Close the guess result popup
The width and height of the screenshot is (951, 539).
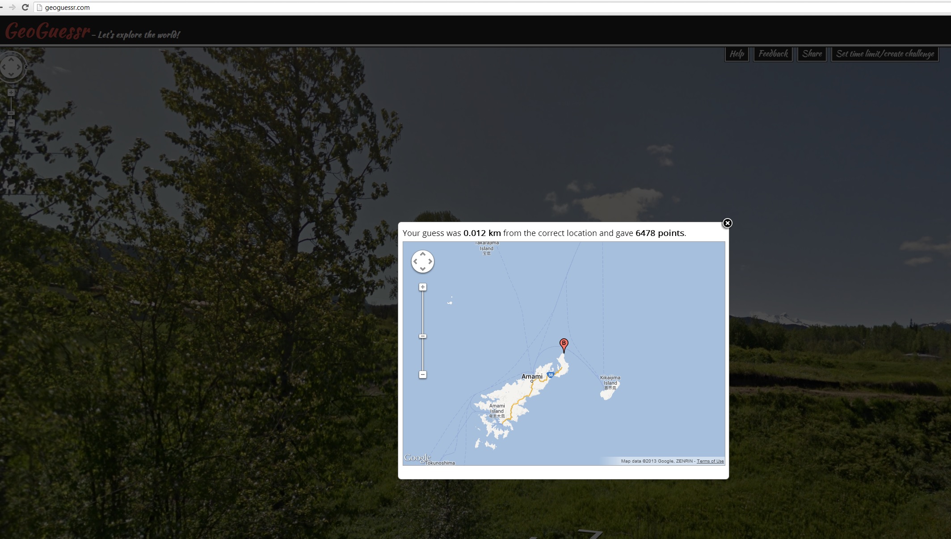[727, 223]
